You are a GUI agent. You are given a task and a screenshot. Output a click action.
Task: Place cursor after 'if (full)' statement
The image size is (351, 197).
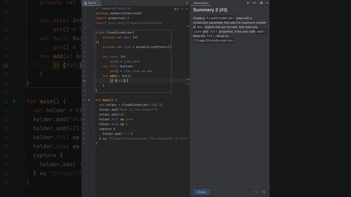point(128,80)
